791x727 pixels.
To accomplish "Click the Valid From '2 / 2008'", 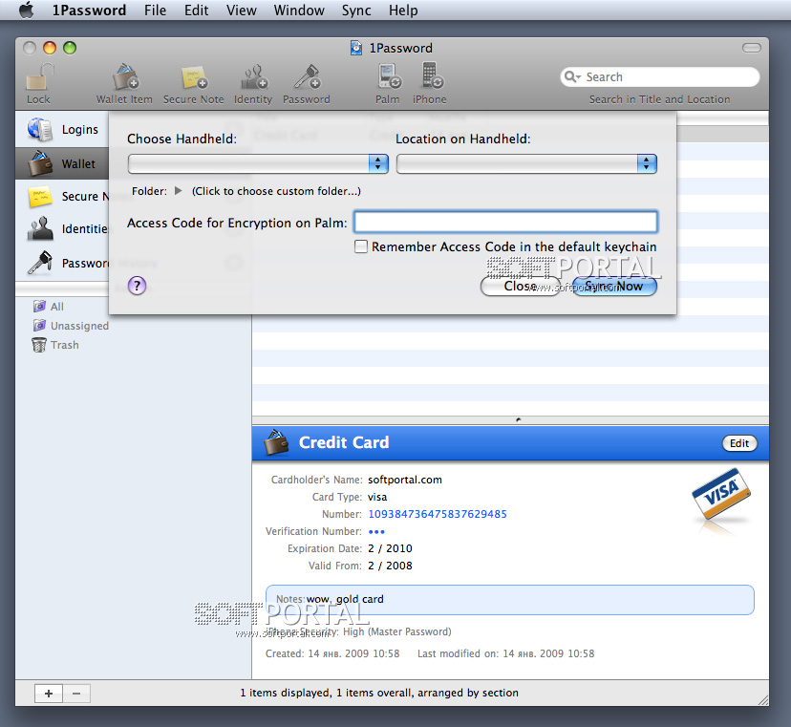I will pos(390,566).
